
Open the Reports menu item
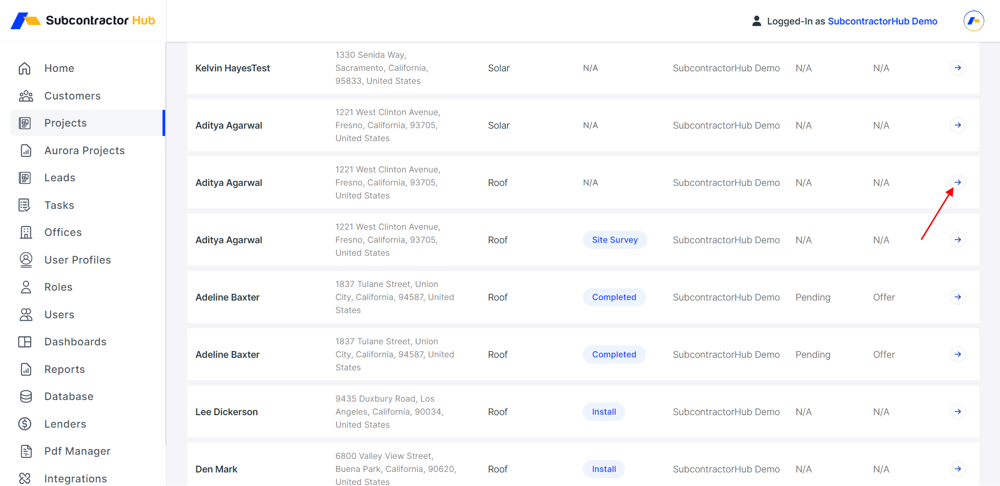pos(65,369)
